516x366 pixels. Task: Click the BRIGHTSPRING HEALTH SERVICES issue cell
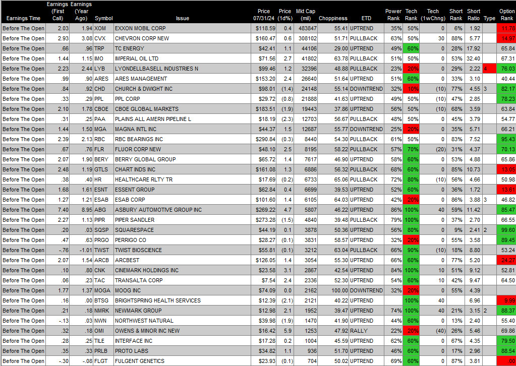[182, 300]
